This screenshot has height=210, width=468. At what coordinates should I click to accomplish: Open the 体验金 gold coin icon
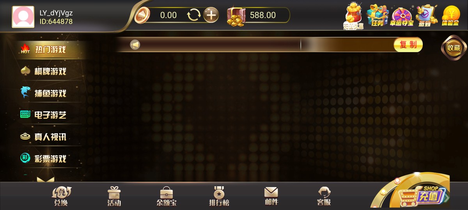[x=451, y=16]
